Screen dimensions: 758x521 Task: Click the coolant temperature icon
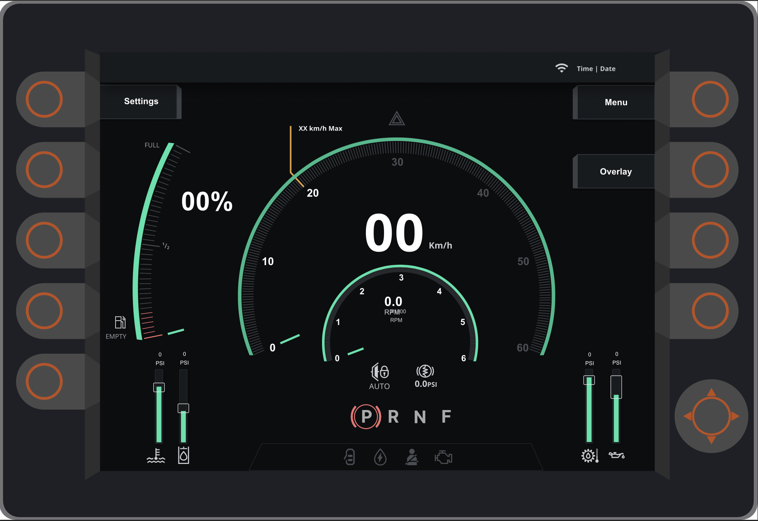[156, 456]
